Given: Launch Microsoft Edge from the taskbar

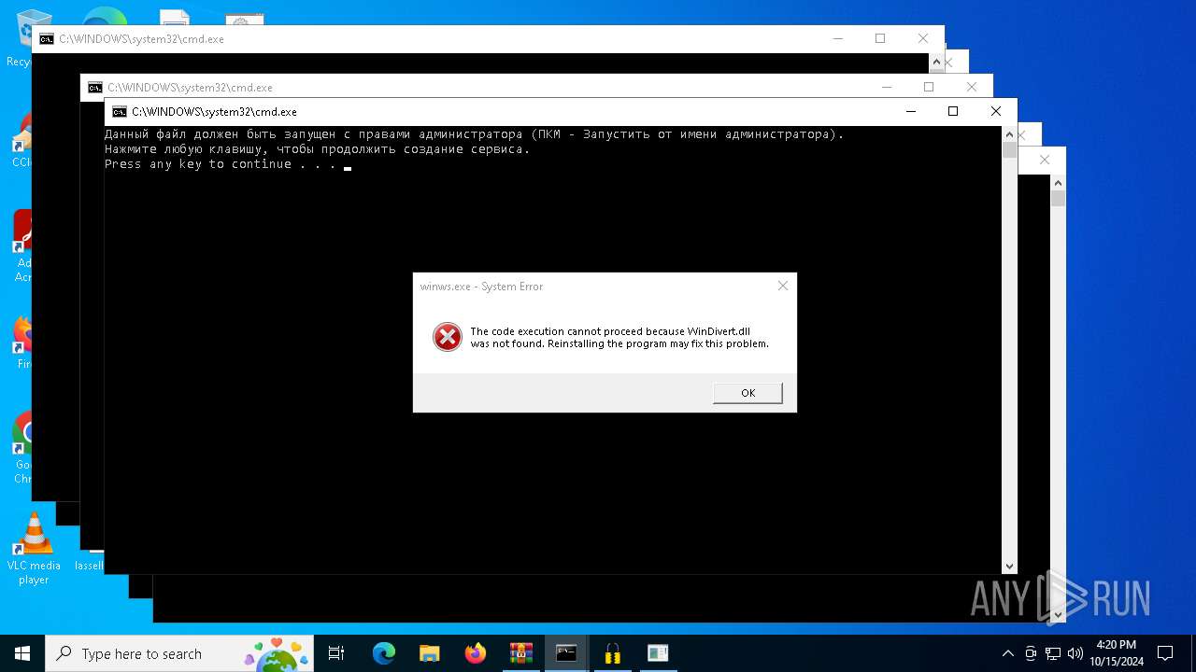Looking at the screenshot, I should click(384, 653).
